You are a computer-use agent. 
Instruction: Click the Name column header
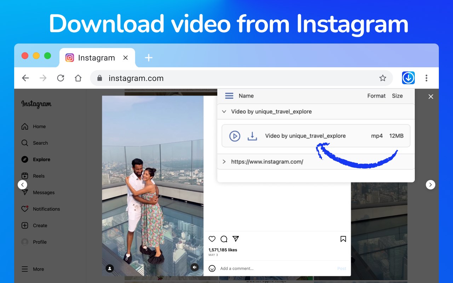coord(246,96)
